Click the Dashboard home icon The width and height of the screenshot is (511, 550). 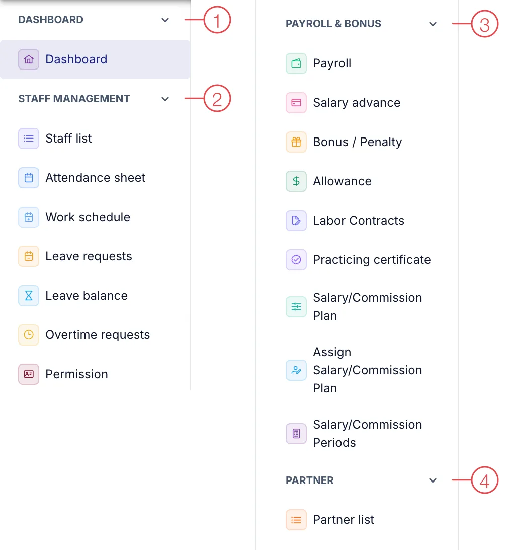(x=29, y=59)
